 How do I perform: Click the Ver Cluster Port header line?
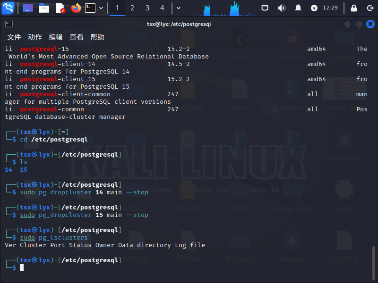click(105, 245)
